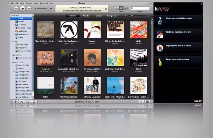The height and width of the screenshot is (138, 213).
Task: Select Music in the Library sidebar
Action: coord(21,18)
